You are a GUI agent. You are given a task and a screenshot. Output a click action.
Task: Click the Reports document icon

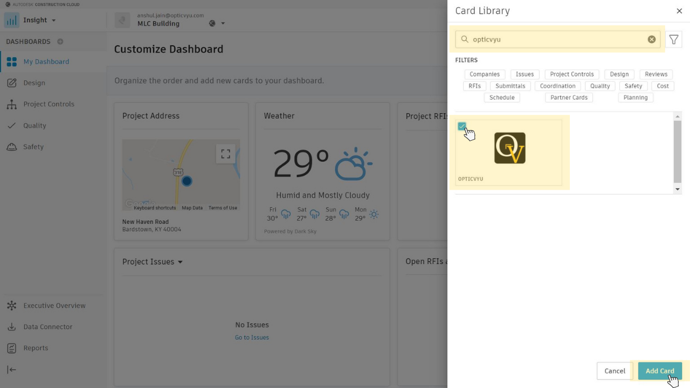click(x=12, y=348)
